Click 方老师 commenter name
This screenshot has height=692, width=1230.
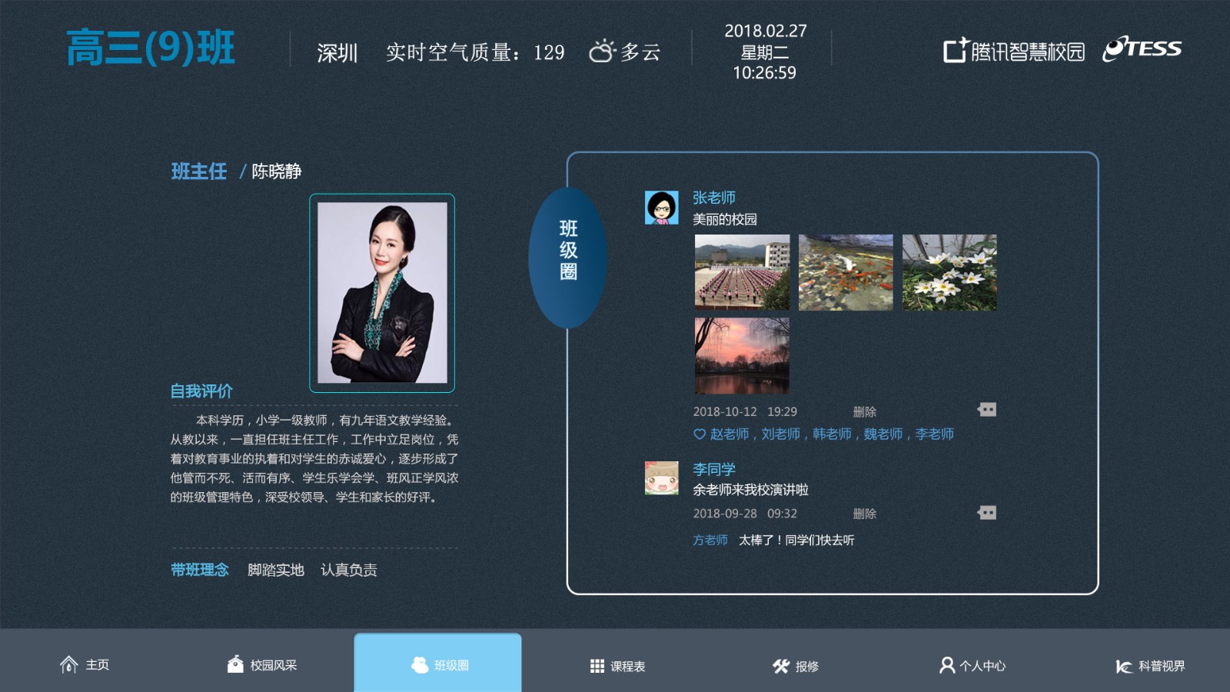pyautogui.click(x=710, y=540)
